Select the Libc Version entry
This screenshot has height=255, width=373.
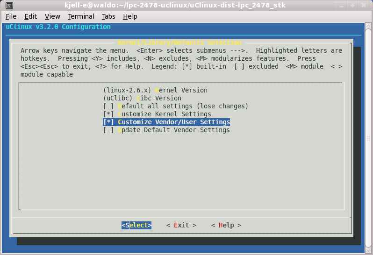click(142, 98)
